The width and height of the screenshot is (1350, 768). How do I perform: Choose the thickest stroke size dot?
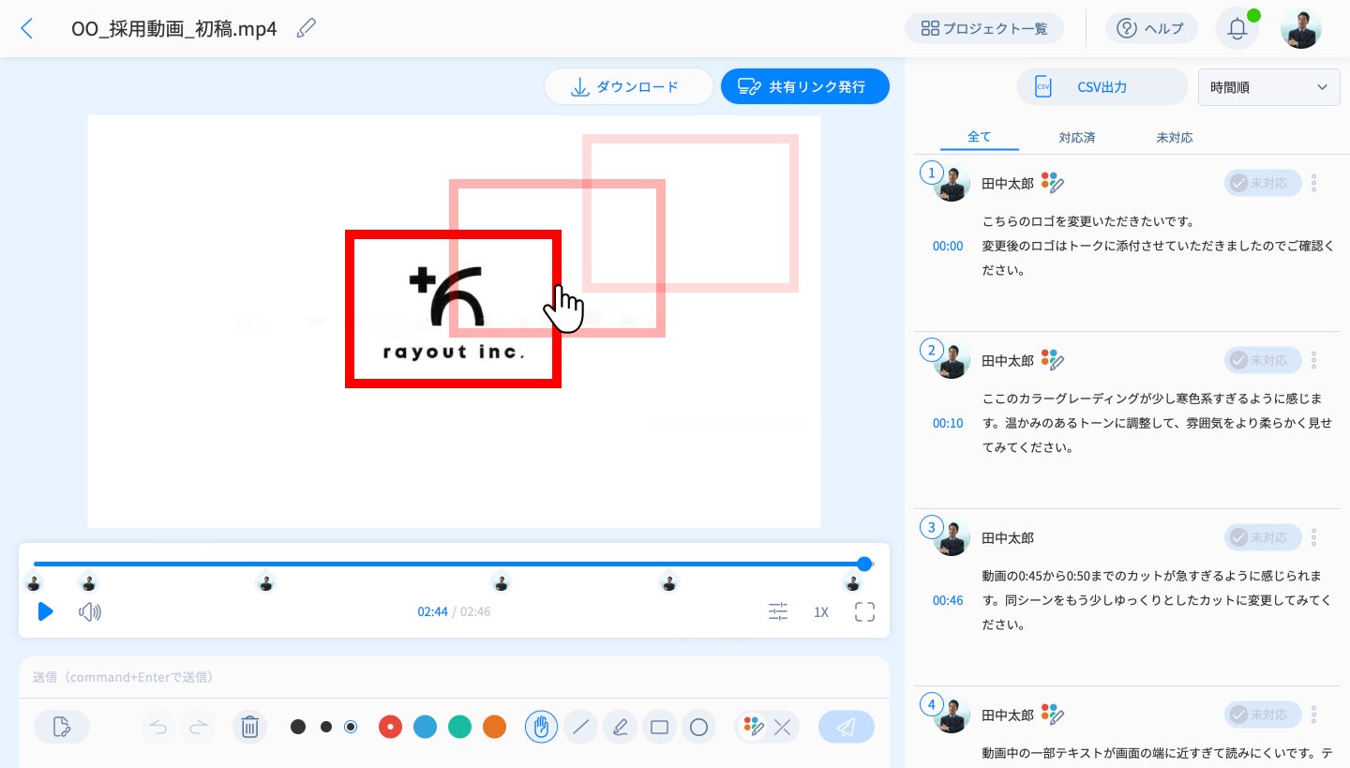(298, 727)
